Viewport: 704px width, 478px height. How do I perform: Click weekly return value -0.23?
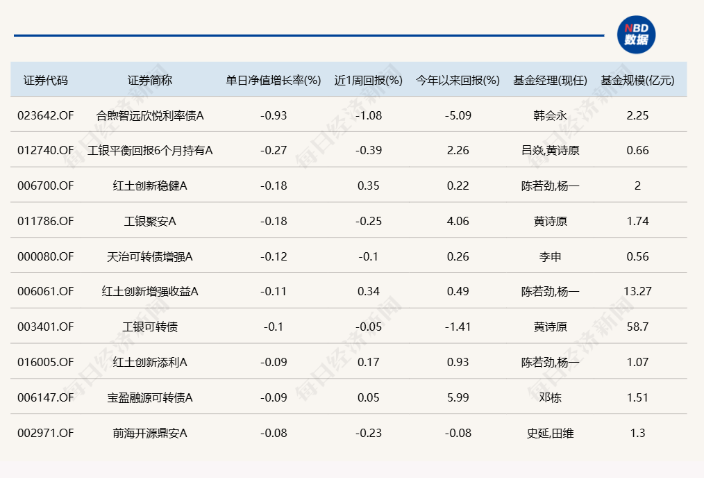pyautogui.click(x=369, y=433)
